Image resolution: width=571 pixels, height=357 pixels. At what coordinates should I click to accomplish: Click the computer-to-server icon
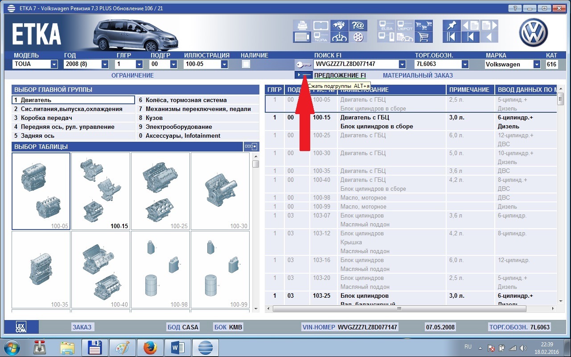click(386, 37)
